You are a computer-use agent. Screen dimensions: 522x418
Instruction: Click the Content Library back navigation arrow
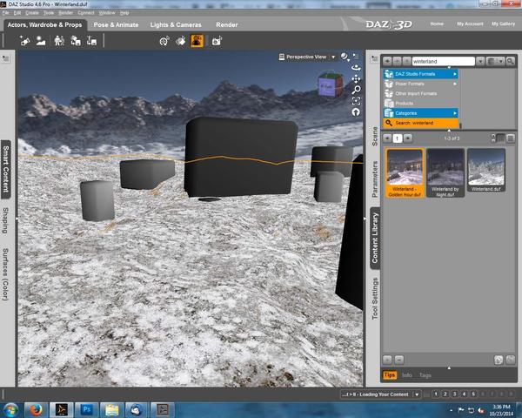pos(387,61)
